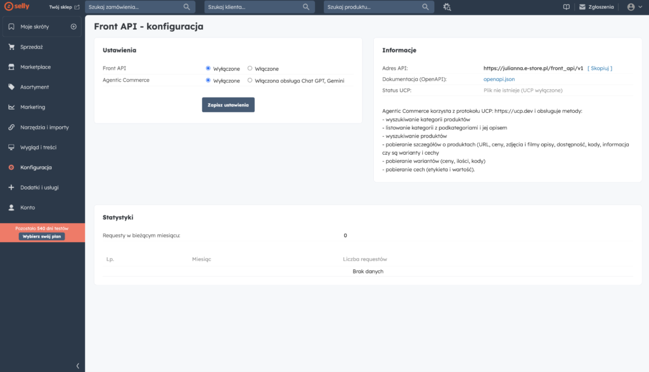The height and width of the screenshot is (372, 649).
Task: Open the documentation book icon
Action: pos(566,7)
